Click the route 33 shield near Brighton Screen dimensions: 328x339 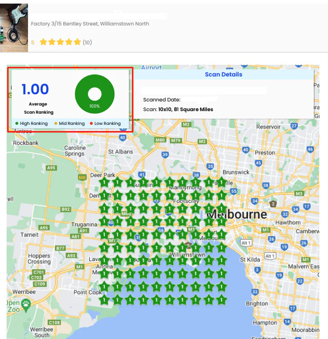click(255, 292)
